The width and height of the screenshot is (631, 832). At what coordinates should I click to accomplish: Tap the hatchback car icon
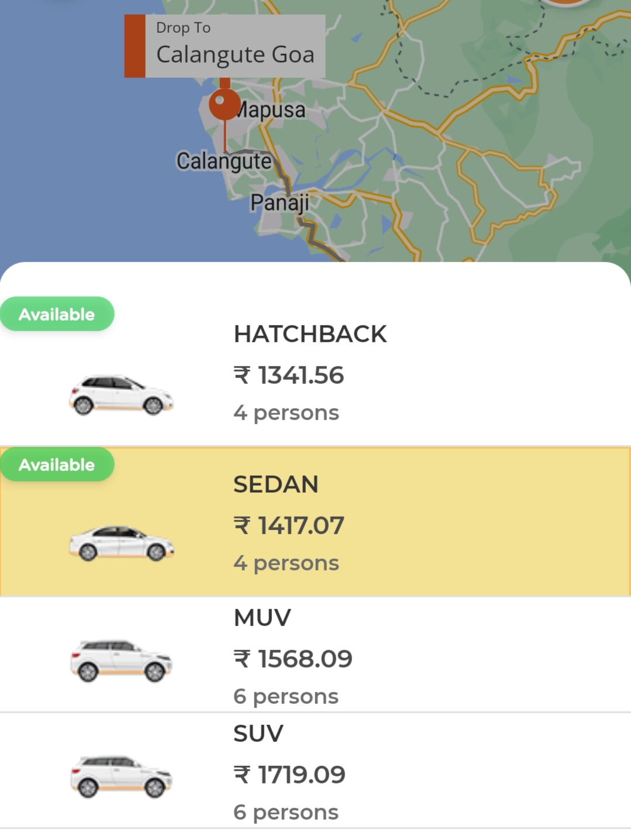(121, 395)
